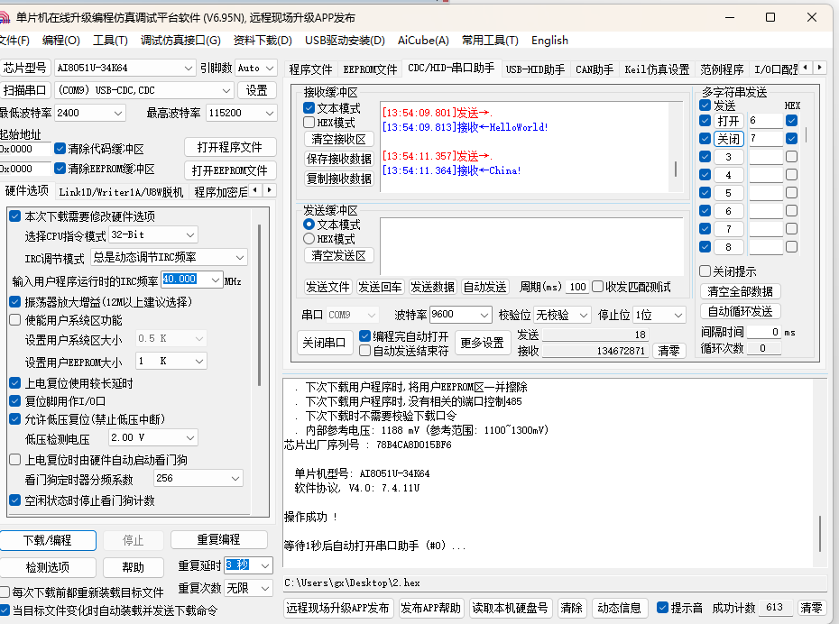The width and height of the screenshot is (839, 624).
Task: Click file path C:\Users\gx\Desktop\2.hex
Action: coord(352,583)
